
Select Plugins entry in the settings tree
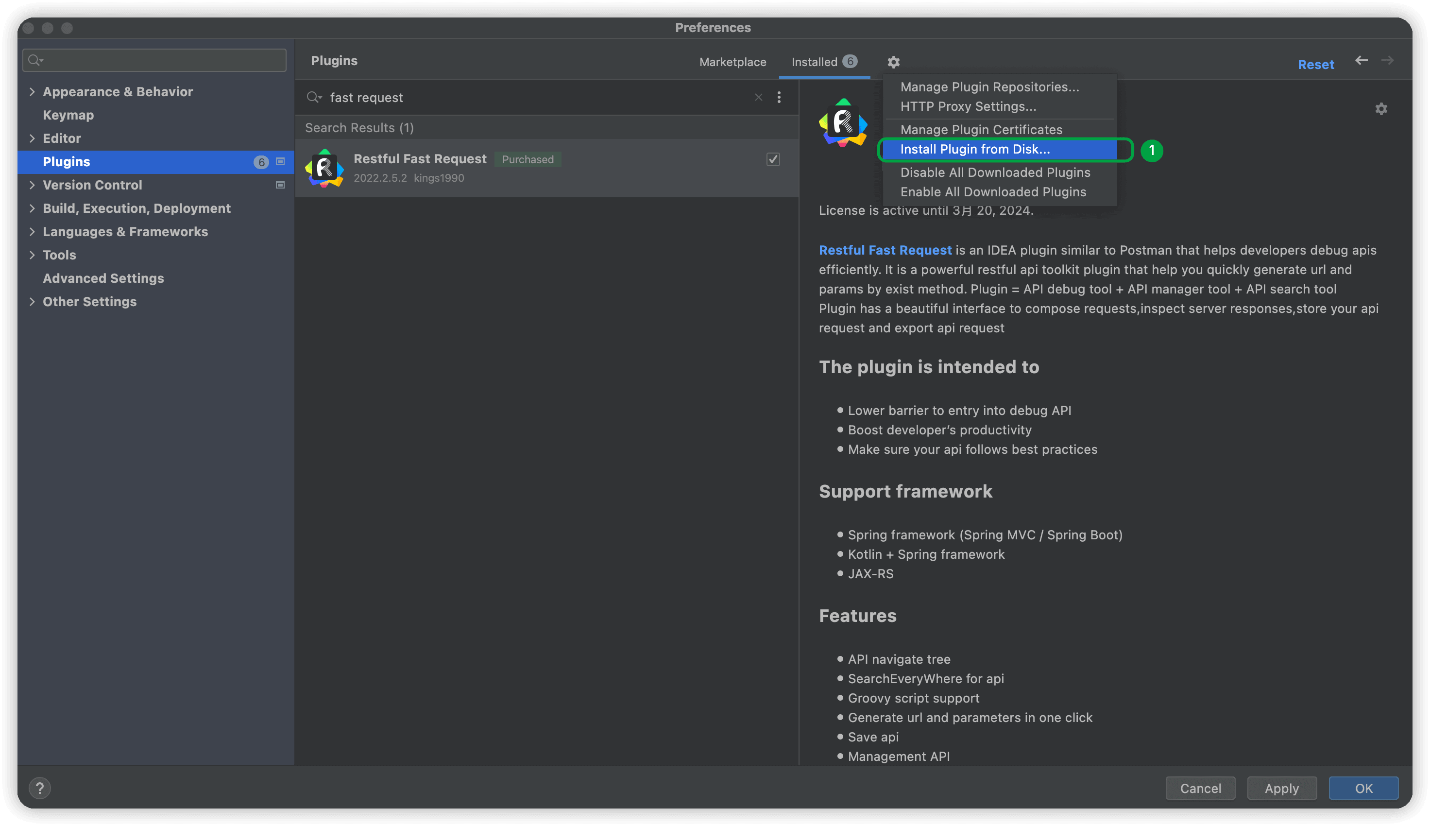click(x=67, y=162)
